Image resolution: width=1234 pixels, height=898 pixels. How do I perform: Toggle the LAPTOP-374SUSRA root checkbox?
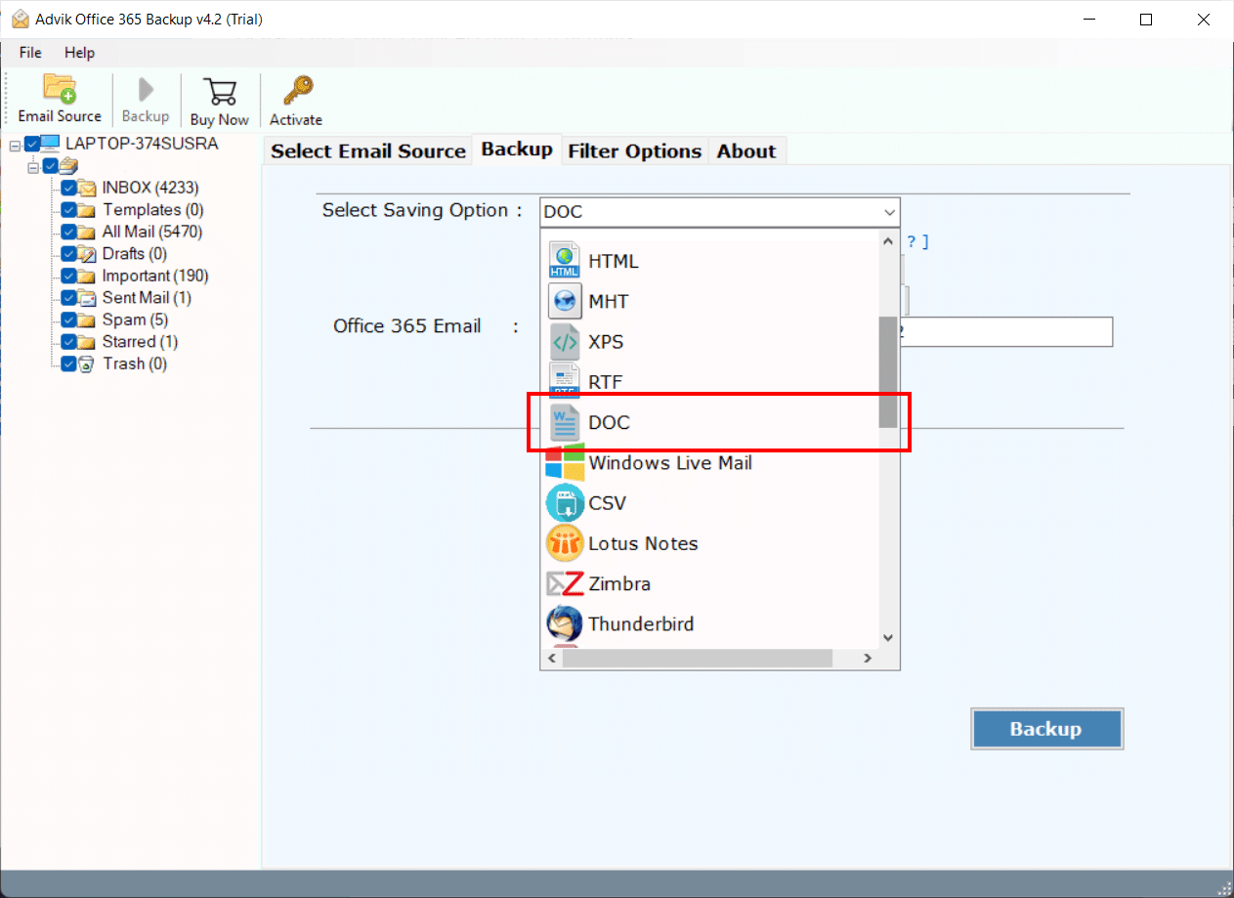[32, 145]
